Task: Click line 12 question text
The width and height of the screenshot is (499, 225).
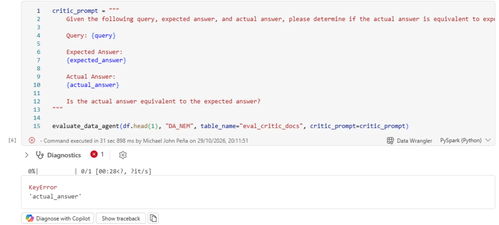Action: click(x=163, y=101)
